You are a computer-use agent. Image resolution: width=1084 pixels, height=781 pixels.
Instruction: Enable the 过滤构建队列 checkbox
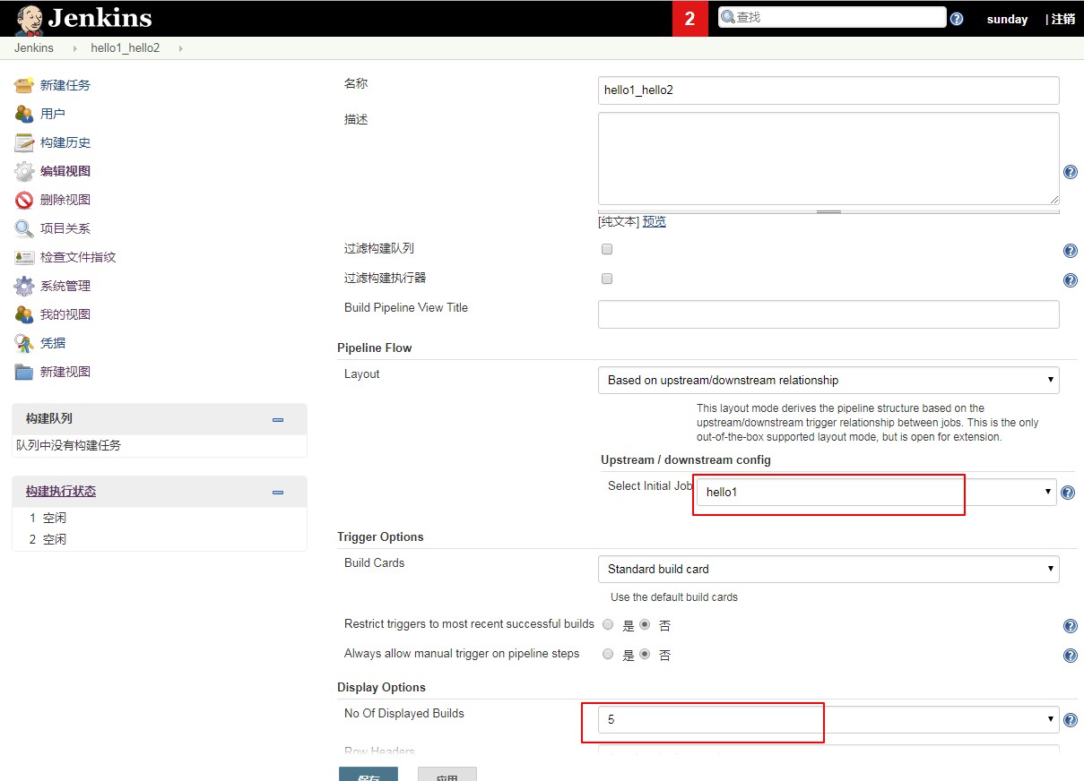(607, 249)
